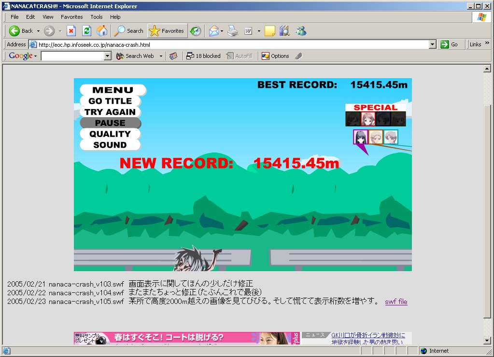Select the purple-framed dark-haired character
The image size is (494, 357).
click(x=360, y=137)
